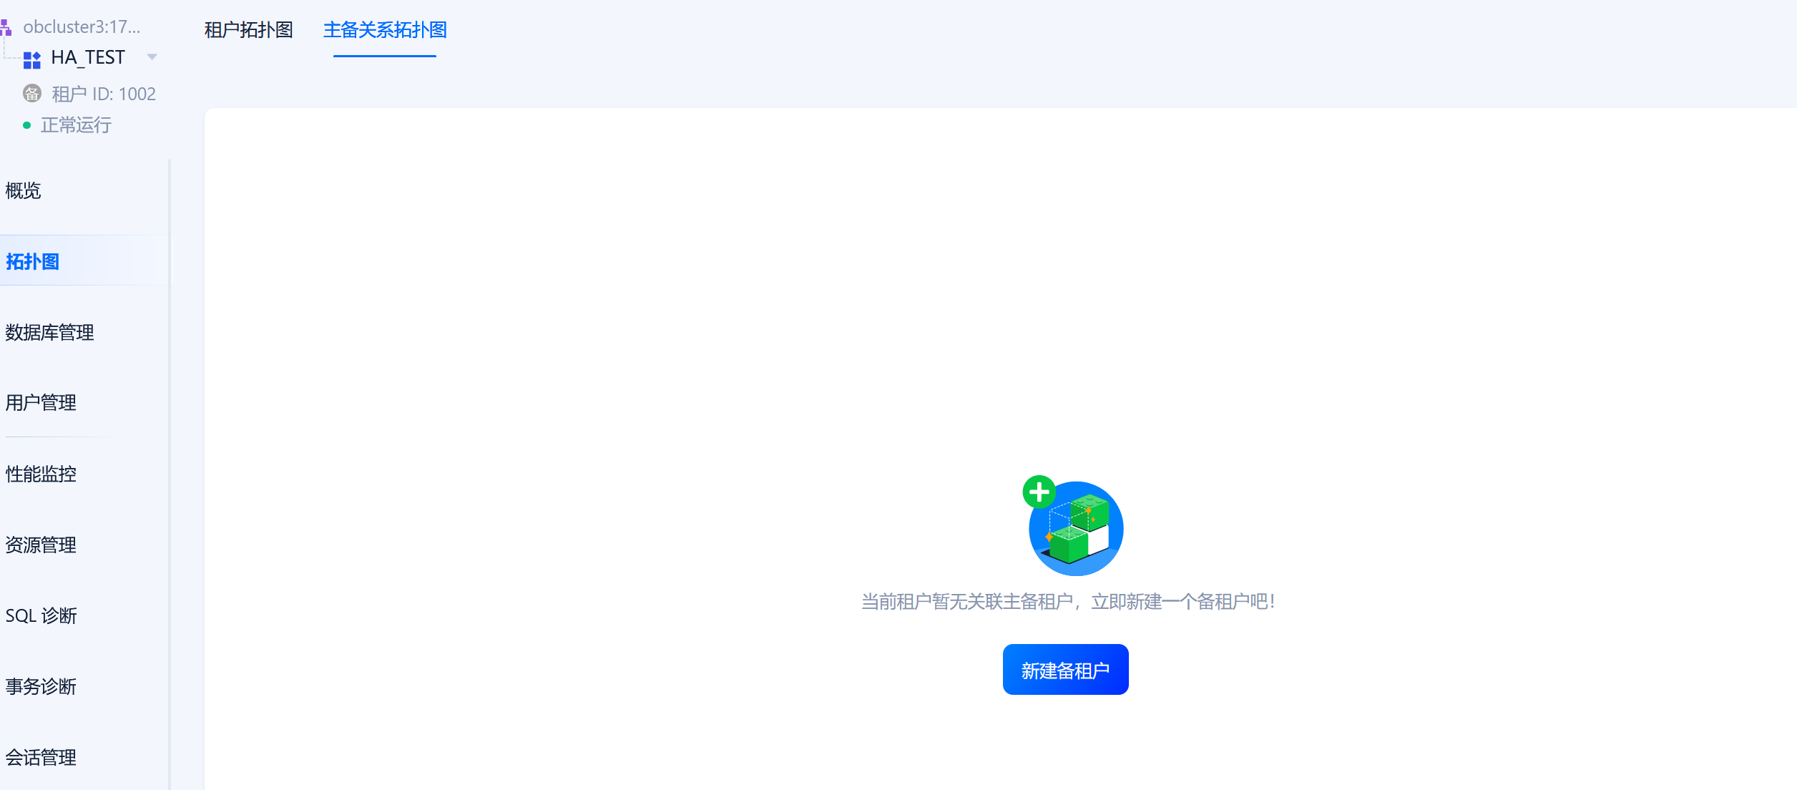Image resolution: width=1797 pixels, height=790 pixels.
Task: Click the obcluster3 cluster topology icon
Action: pos(6,27)
